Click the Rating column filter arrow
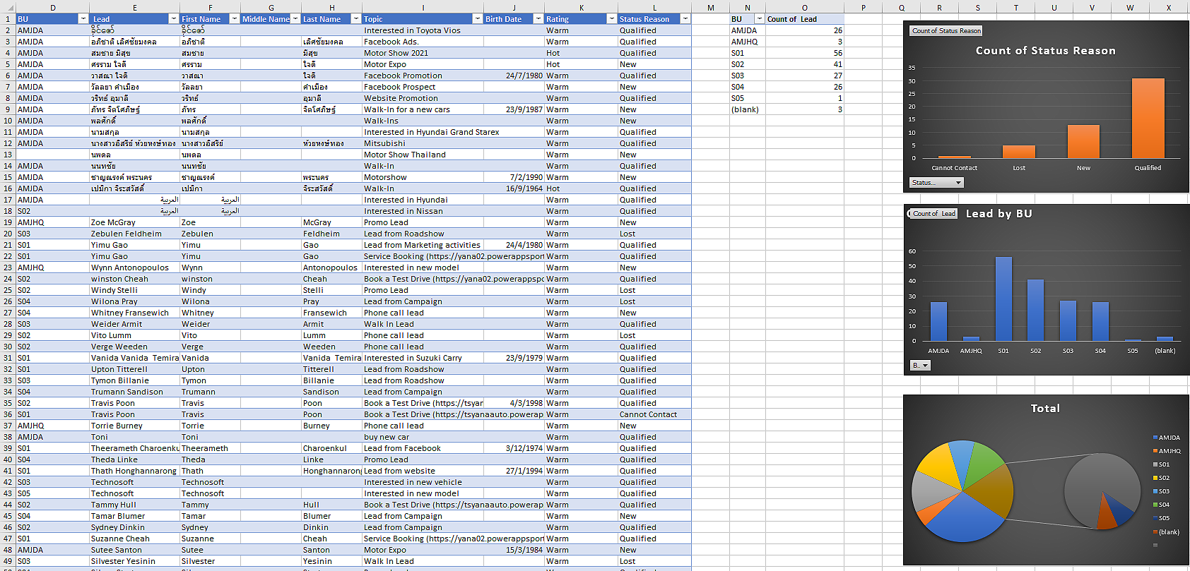 point(612,19)
